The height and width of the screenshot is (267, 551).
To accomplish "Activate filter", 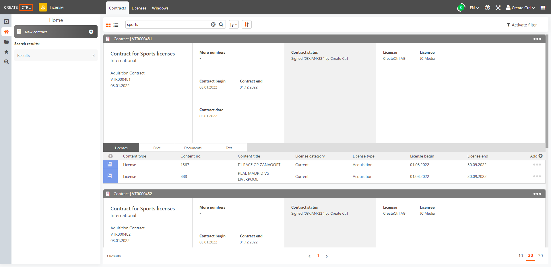I will (521, 25).
